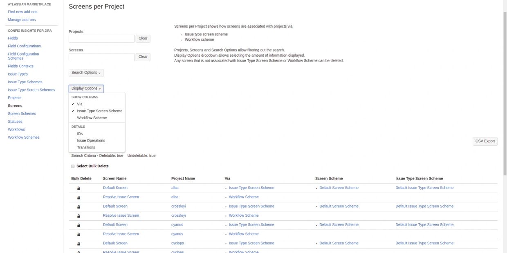507x253 pixels.
Task: Click the Screens per Project heading
Action: click(96, 7)
